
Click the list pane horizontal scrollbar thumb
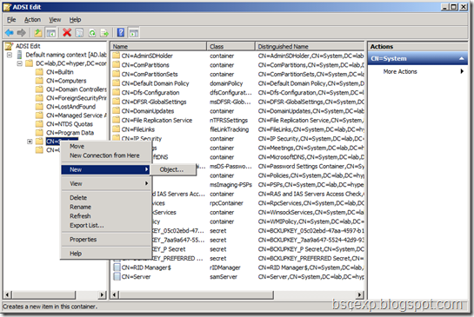[x=197, y=294]
